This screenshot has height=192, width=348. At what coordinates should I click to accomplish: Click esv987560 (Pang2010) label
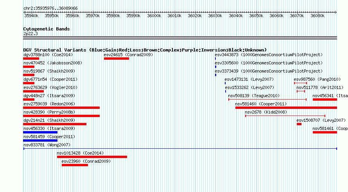point(317,79)
